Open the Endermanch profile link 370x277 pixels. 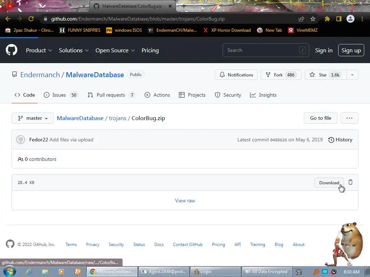point(40,75)
